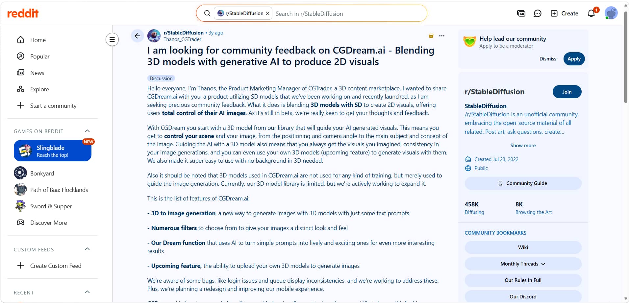The image size is (629, 303).
Task: Open the CGDream.ai link in the post
Action: (x=162, y=97)
